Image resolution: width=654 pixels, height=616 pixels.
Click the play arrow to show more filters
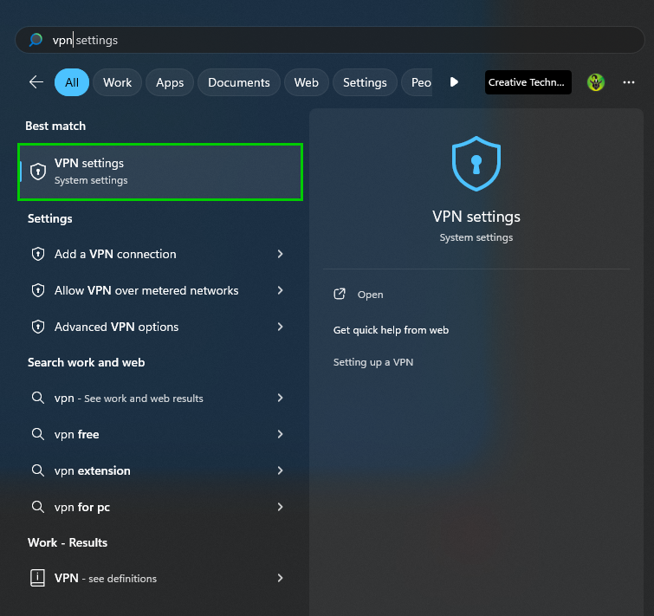pos(454,82)
